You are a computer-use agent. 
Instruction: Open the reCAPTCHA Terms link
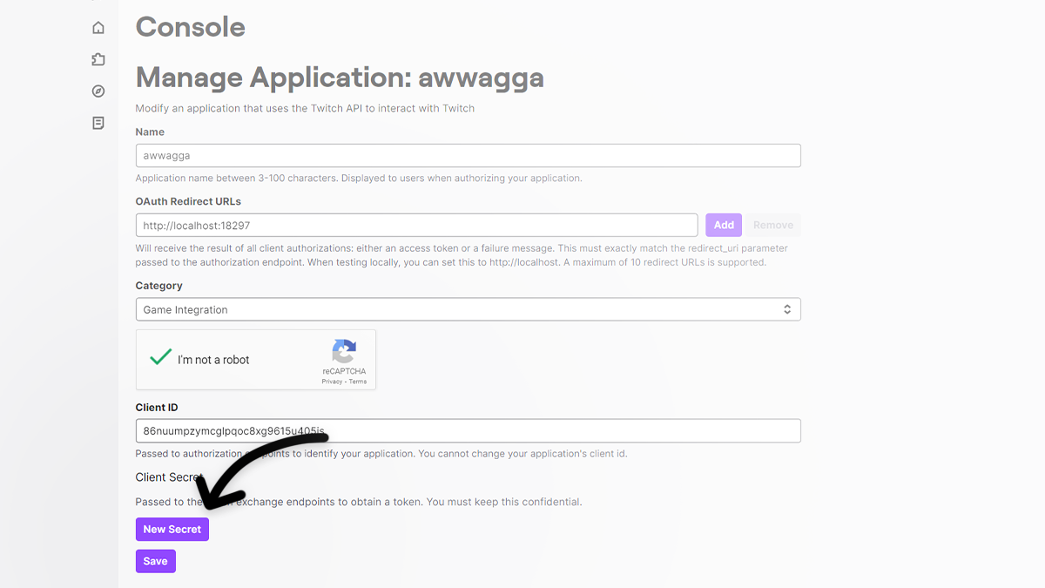[358, 382]
